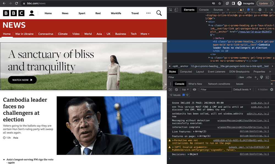
Task: Switch to the Console tab in DevTools top bar
Action: pyautogui.click(x=204, y=10)
